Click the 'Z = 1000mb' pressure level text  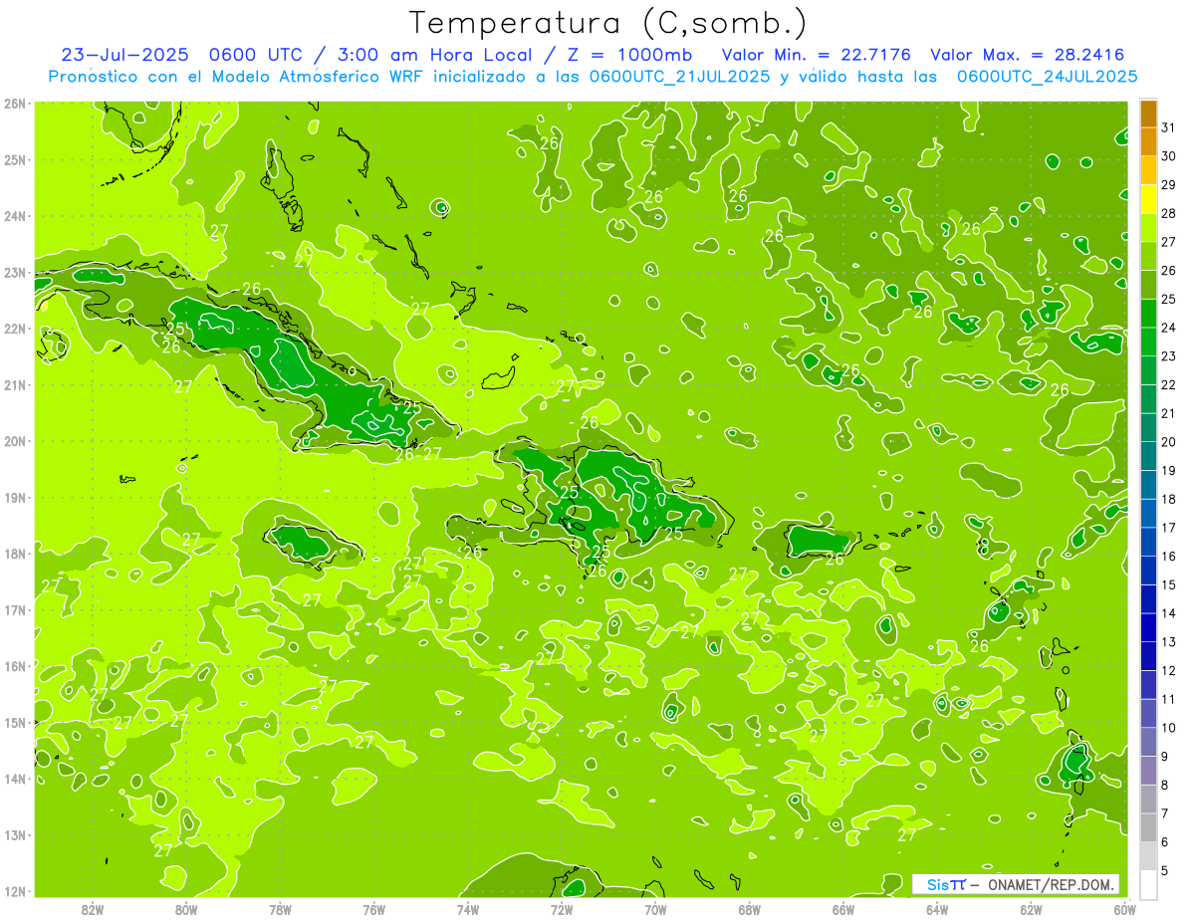click(x=627, y=56)
